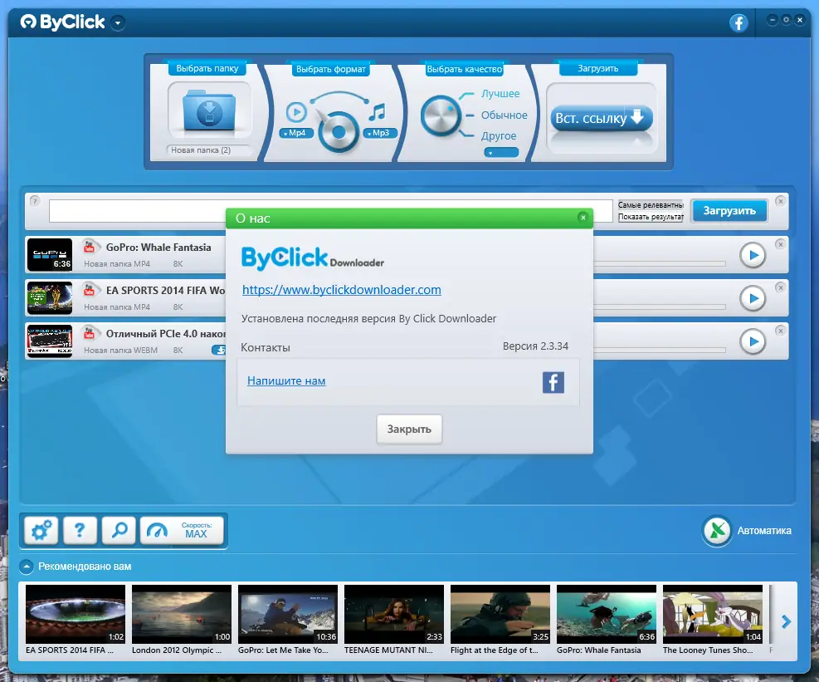Click Facebook icon in the О нас dialog

point(553,382)
